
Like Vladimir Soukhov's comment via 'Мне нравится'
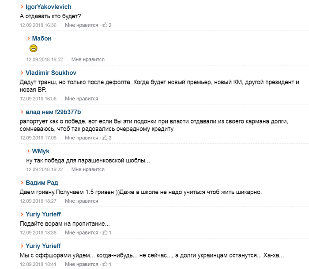coord(81,99)
